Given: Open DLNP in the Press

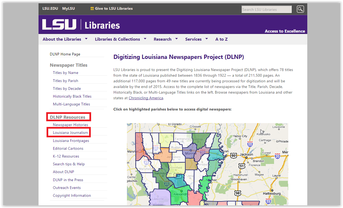Looking at the screenshot, I should (x=68, y=180).
